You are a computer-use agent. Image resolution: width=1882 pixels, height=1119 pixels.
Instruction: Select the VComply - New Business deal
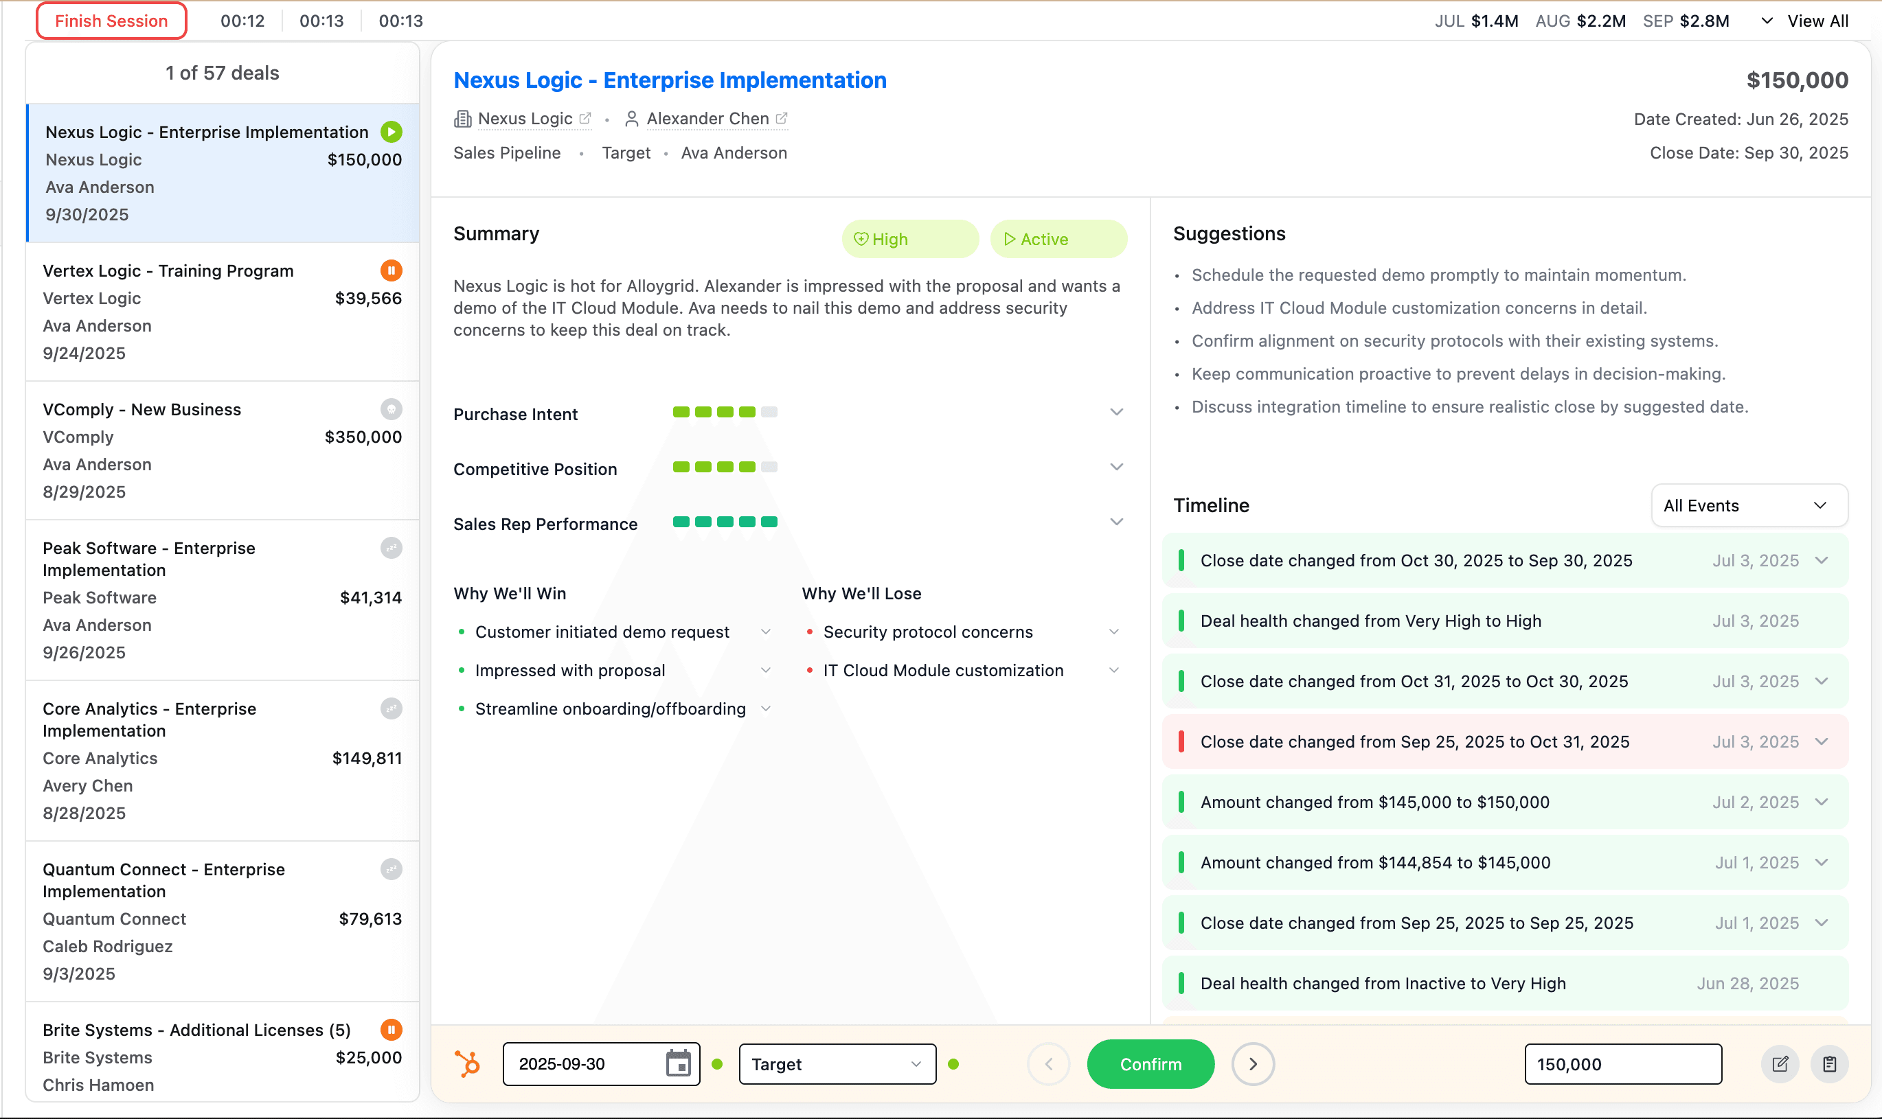click(223, 450)
